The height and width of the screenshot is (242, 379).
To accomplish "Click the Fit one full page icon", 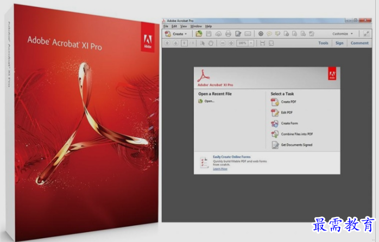I will [271, 43].
